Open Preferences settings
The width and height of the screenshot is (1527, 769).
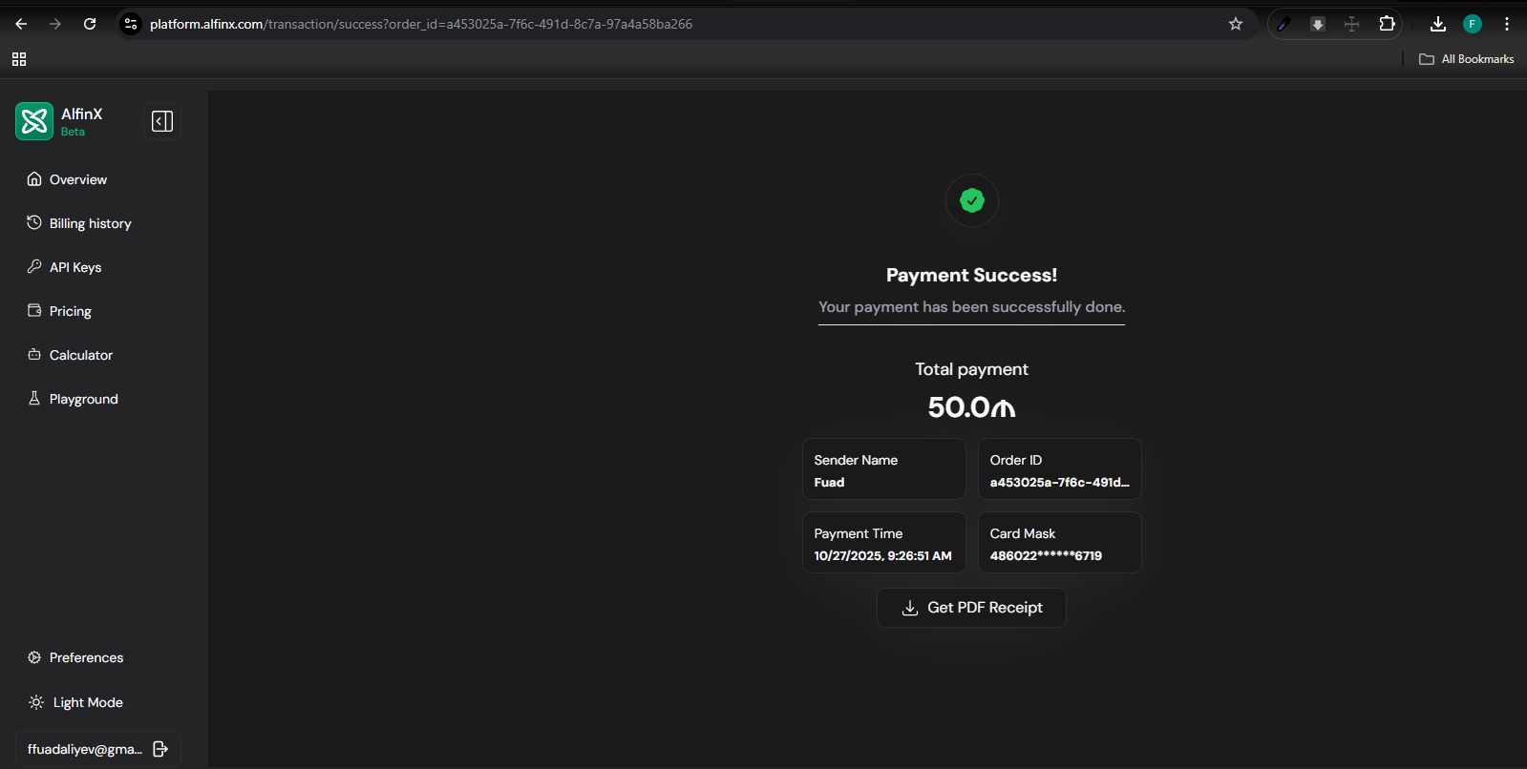(86, 657)
